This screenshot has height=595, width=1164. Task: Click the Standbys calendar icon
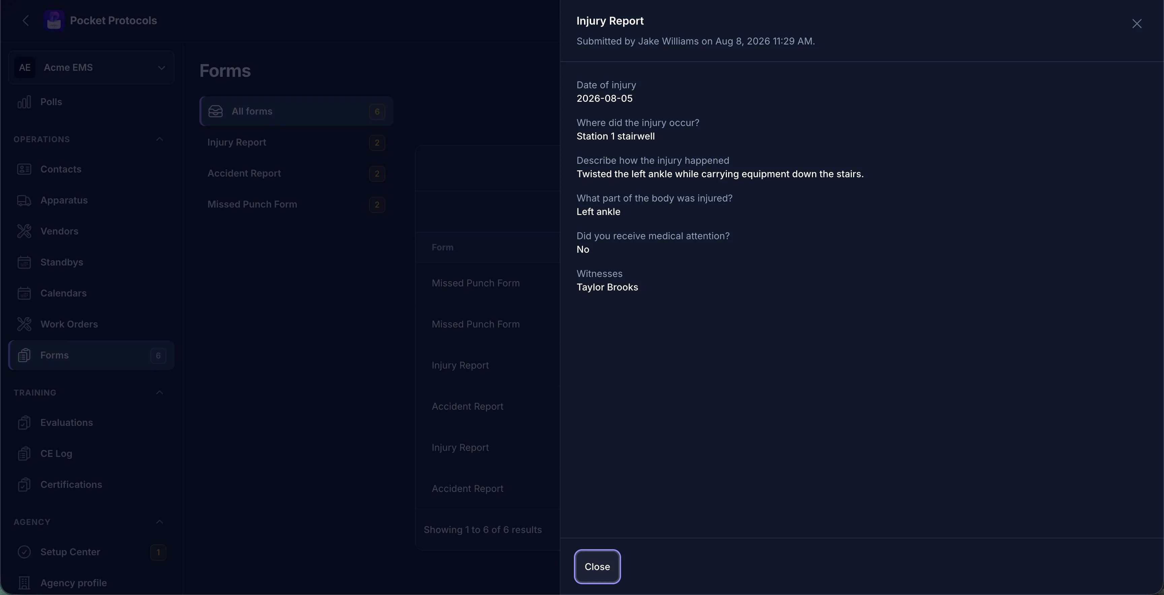24,262
